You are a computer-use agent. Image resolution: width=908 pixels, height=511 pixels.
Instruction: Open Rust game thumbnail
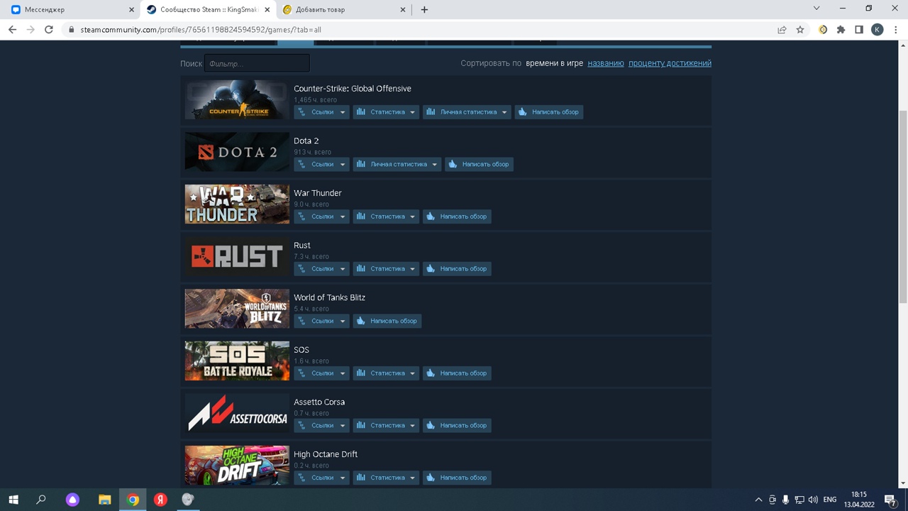[237, 256]
